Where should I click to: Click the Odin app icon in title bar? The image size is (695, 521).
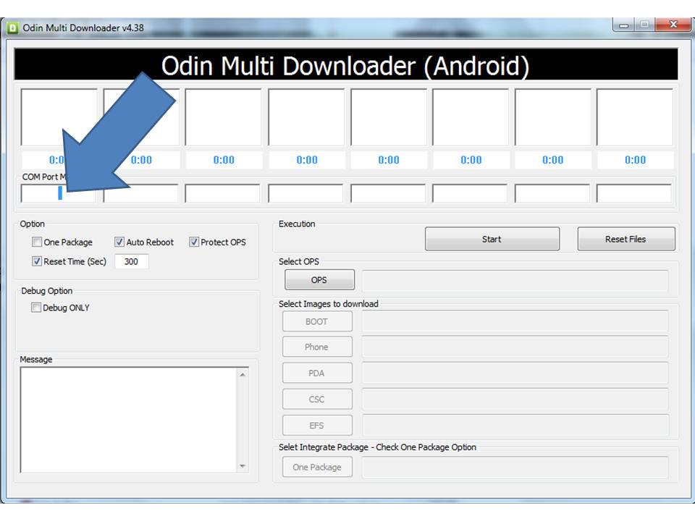pyautogui.click(x=13, y=28)
